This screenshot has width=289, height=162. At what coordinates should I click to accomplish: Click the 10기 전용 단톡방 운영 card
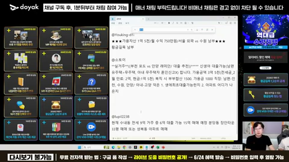click(21, 106)
